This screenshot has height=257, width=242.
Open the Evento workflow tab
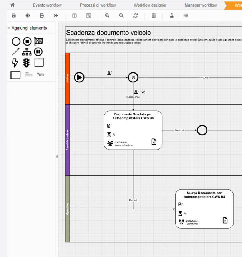pyautogui.click(x=47, y=5)
